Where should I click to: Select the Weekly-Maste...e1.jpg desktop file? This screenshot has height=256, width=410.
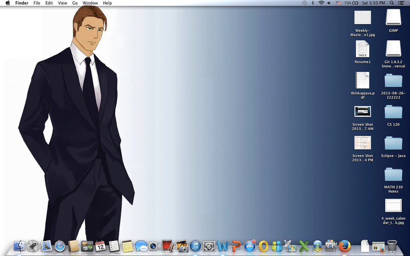(363, 23)
